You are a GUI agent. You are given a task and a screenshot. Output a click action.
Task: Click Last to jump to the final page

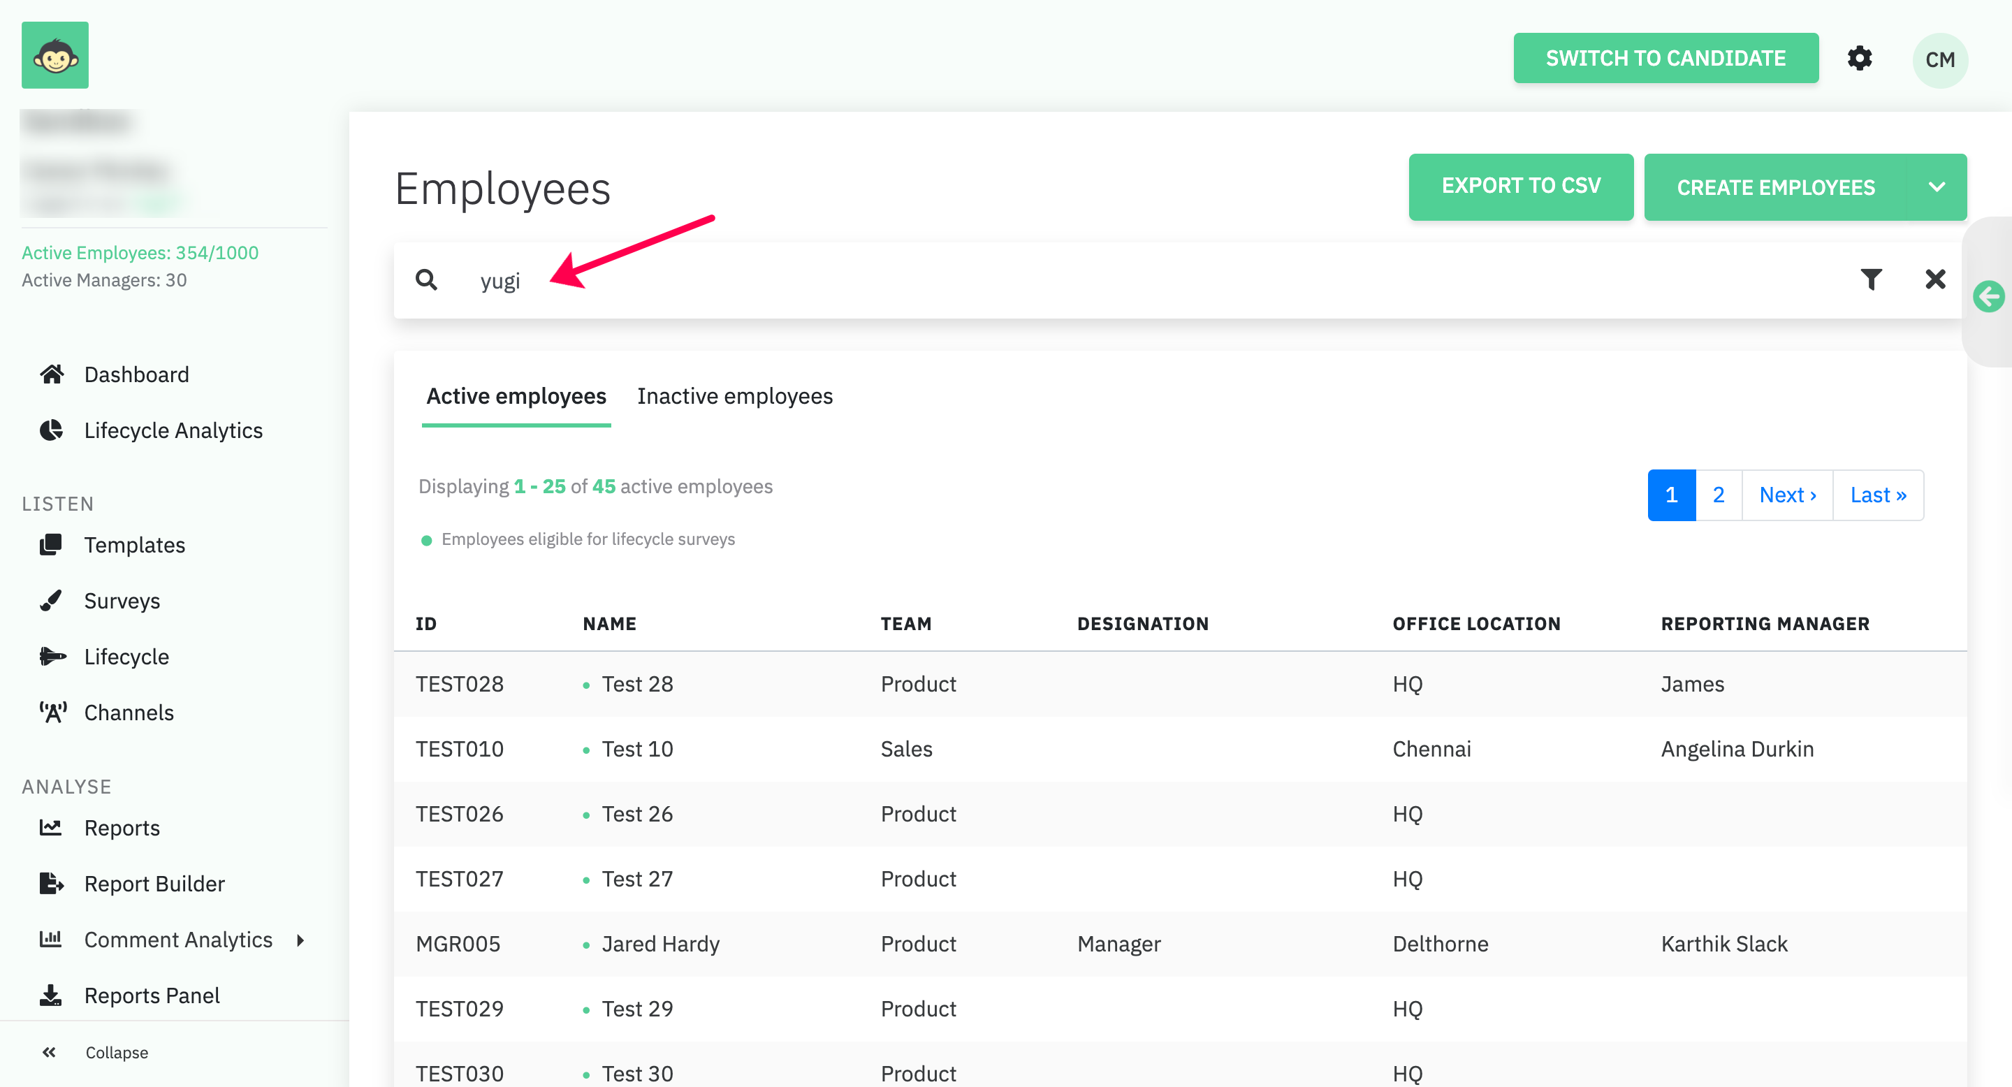[1878, 495]
